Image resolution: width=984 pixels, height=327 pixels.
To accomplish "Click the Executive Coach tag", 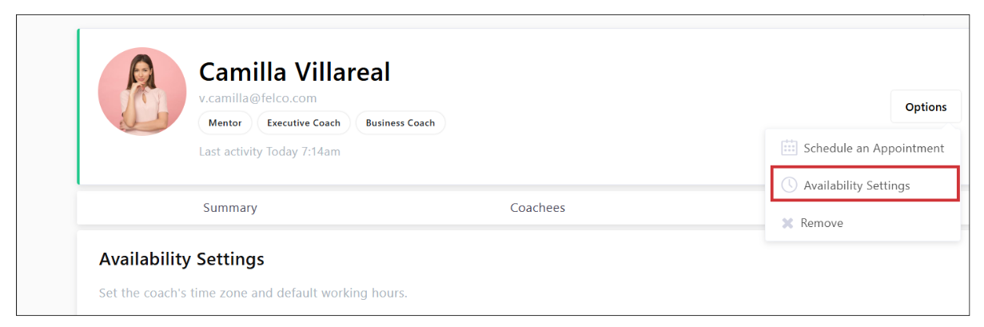I will coord(304,123).
